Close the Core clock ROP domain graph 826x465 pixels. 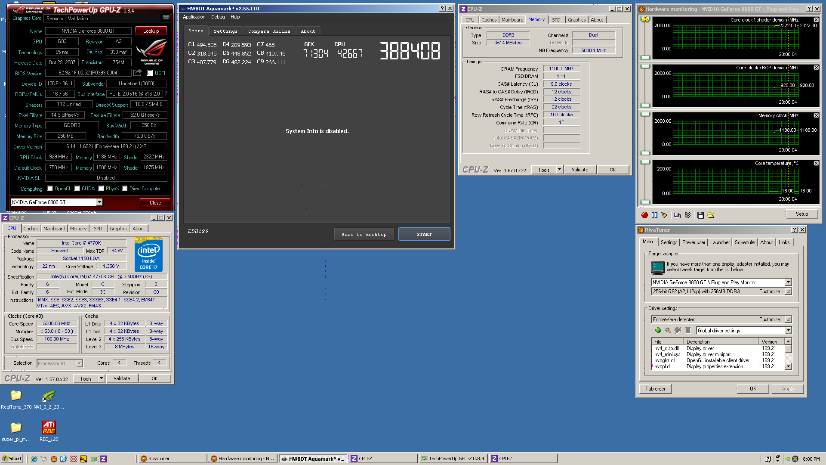point(816,68)
